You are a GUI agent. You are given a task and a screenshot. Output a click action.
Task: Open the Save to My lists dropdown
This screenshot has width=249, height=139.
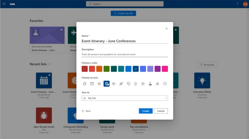click(125, 98)
